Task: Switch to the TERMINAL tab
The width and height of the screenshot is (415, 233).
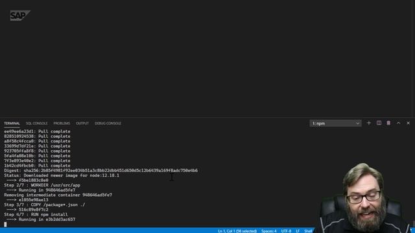Action: click(x=12, y=124)
